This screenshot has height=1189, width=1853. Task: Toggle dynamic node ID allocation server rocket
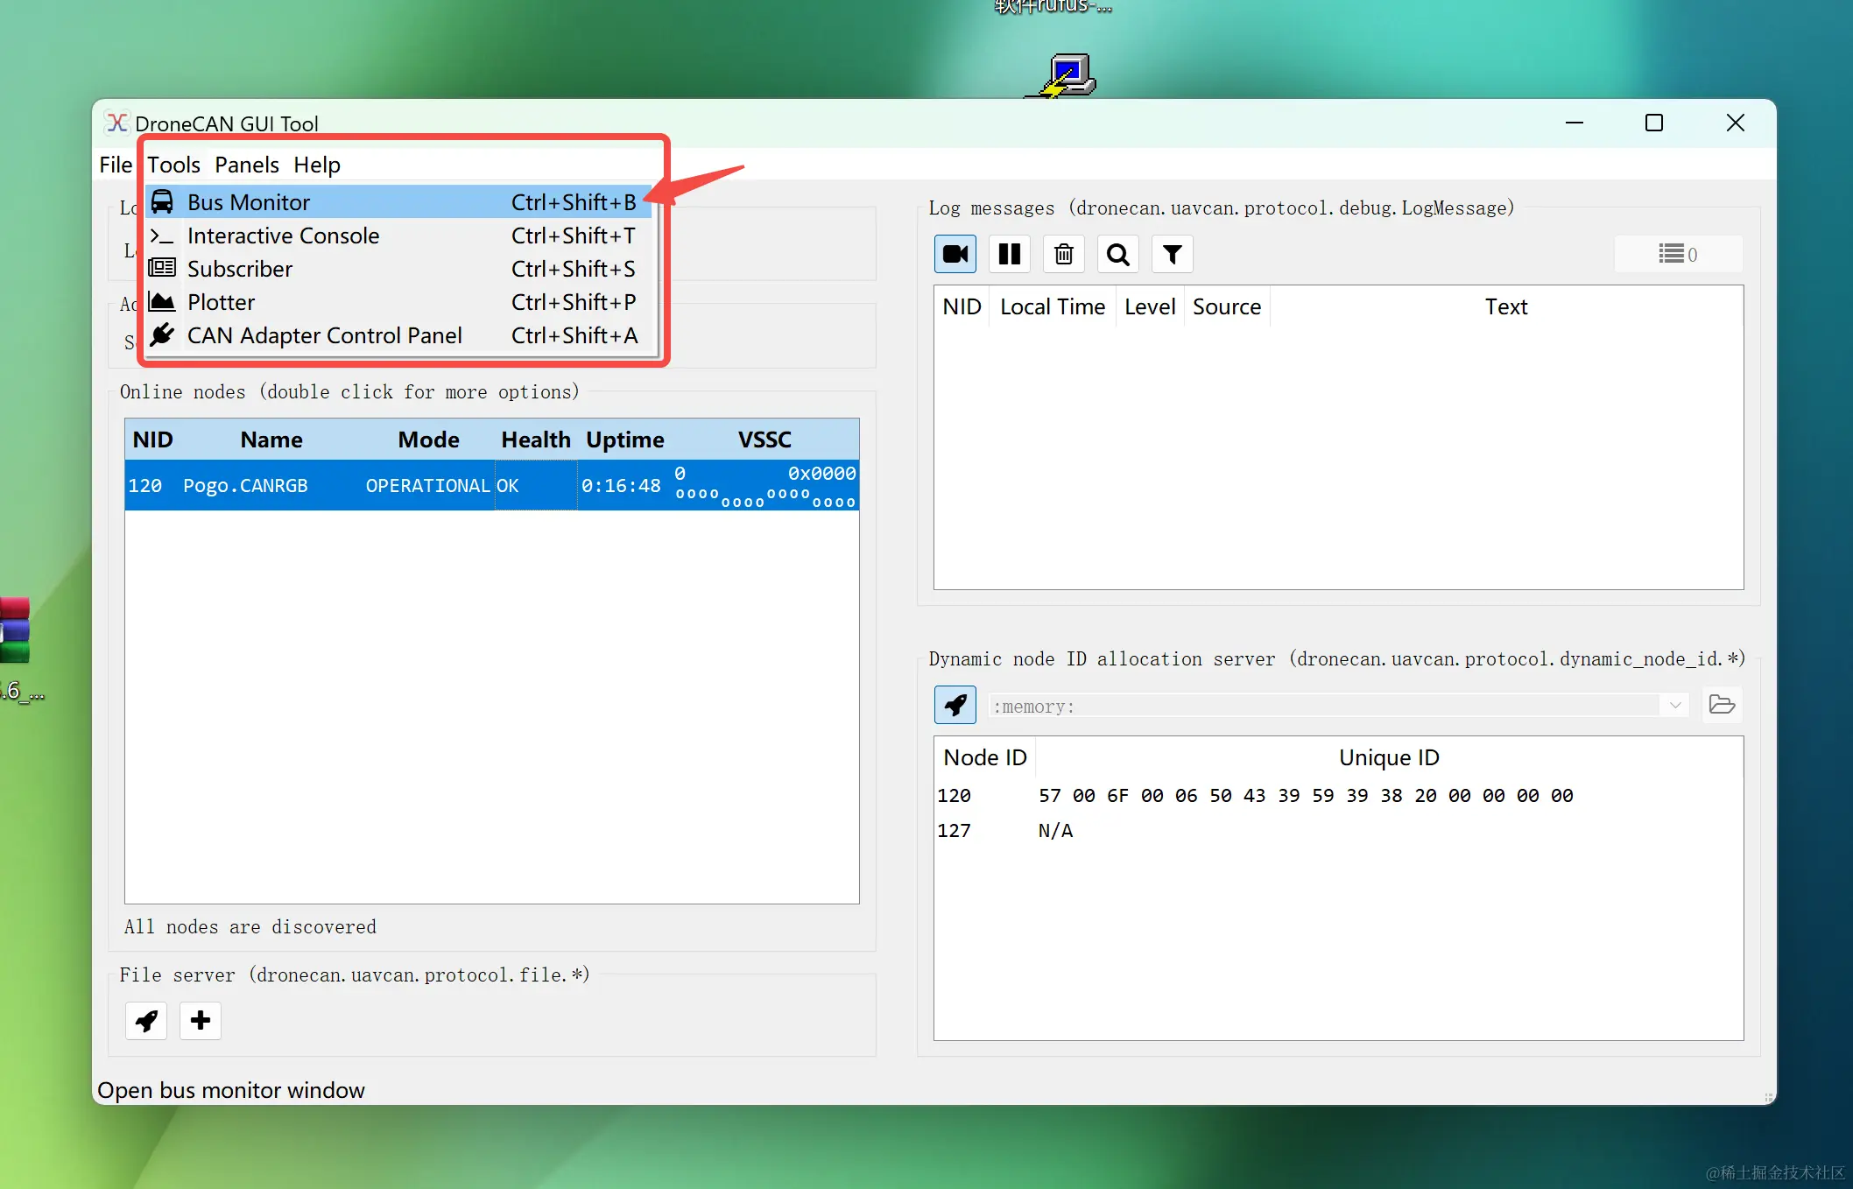click(955, 705)
